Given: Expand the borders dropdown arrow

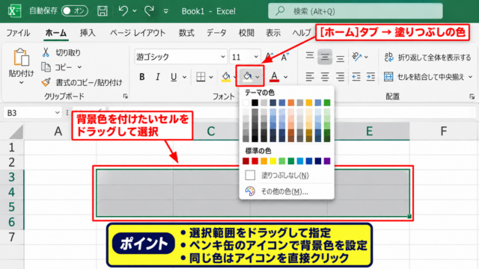Looking at the screenshot, I should (211, 77).
